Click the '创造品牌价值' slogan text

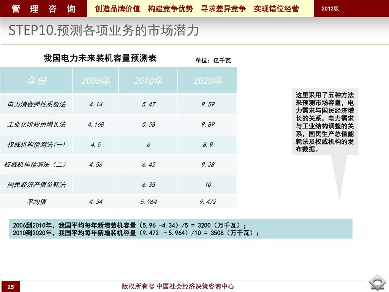point(117,9)
